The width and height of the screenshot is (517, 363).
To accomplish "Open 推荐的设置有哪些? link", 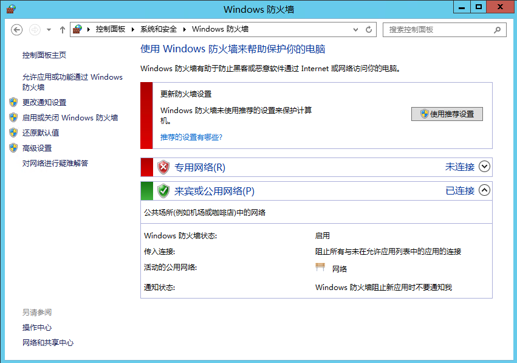I will (x=191, y=137).
